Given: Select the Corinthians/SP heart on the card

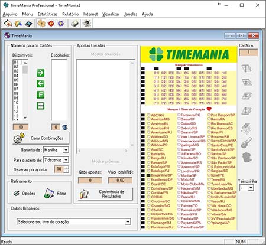Looking at the screenshot, I should pyautogui.click(x=148, y=188).
